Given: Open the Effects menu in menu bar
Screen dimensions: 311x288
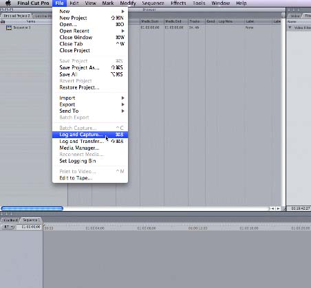Looking at the screenshot, I should click(178, 3).
